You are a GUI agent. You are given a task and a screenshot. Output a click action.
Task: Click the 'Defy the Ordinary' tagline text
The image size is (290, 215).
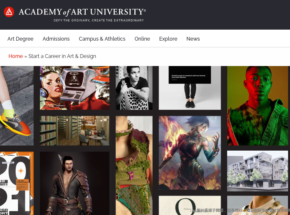pos(99,20)
